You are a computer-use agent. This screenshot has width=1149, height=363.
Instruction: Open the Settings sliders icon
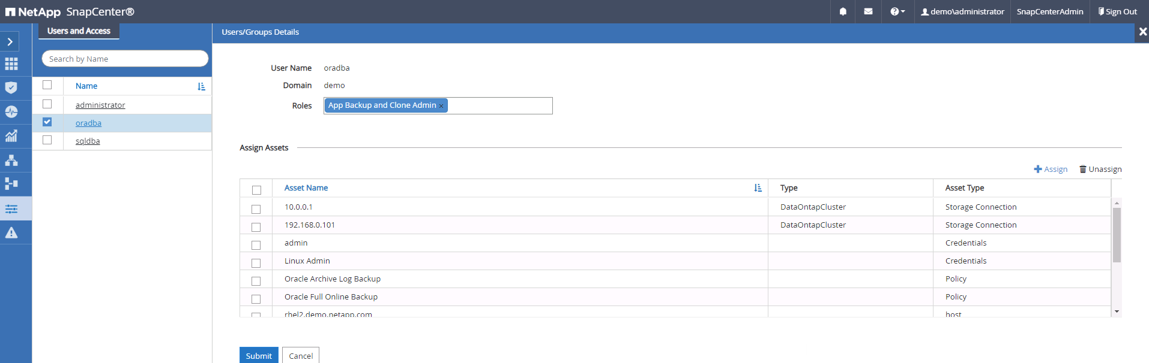(x=11, y=209)
